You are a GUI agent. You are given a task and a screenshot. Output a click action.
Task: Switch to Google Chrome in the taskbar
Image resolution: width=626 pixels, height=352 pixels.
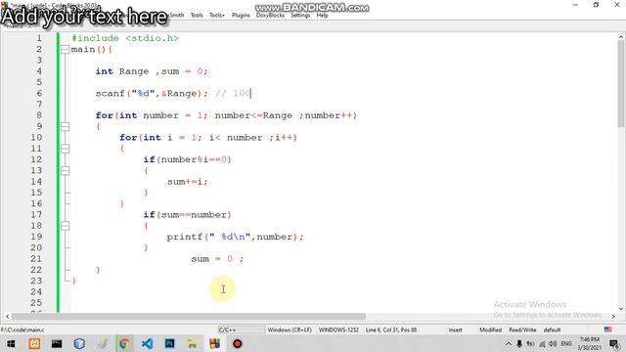pos(124,343)
